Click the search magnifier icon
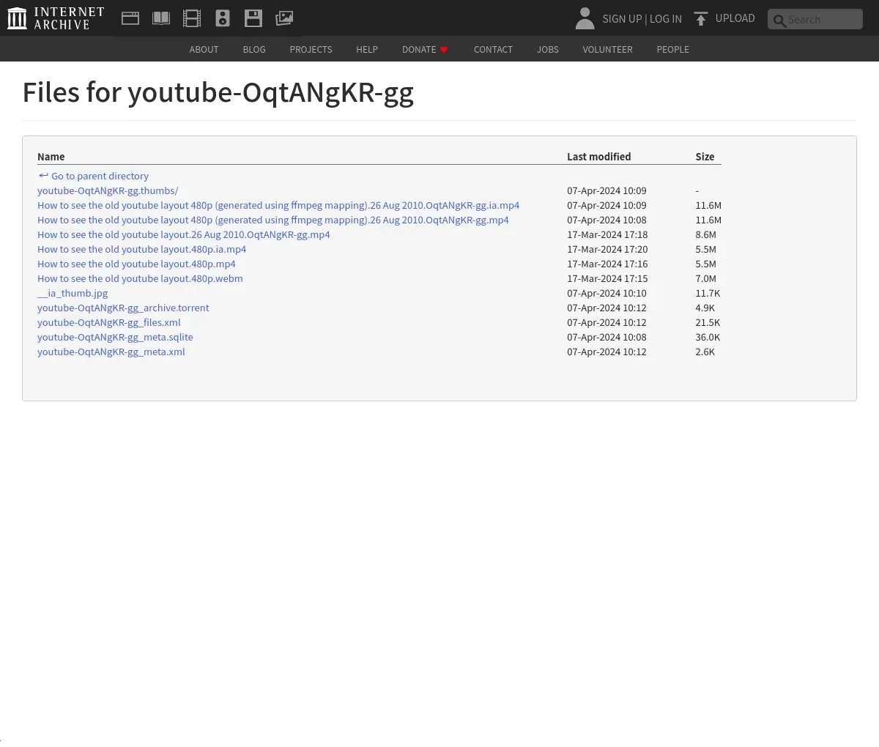Screen dimensions: 879x747 [779, 21]
